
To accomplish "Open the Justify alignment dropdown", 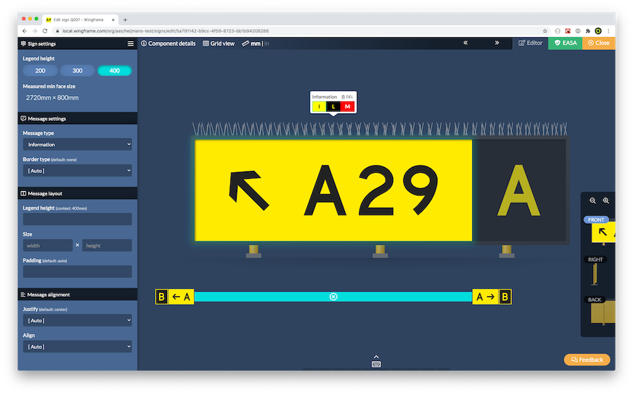I will [x=77, y=321].
